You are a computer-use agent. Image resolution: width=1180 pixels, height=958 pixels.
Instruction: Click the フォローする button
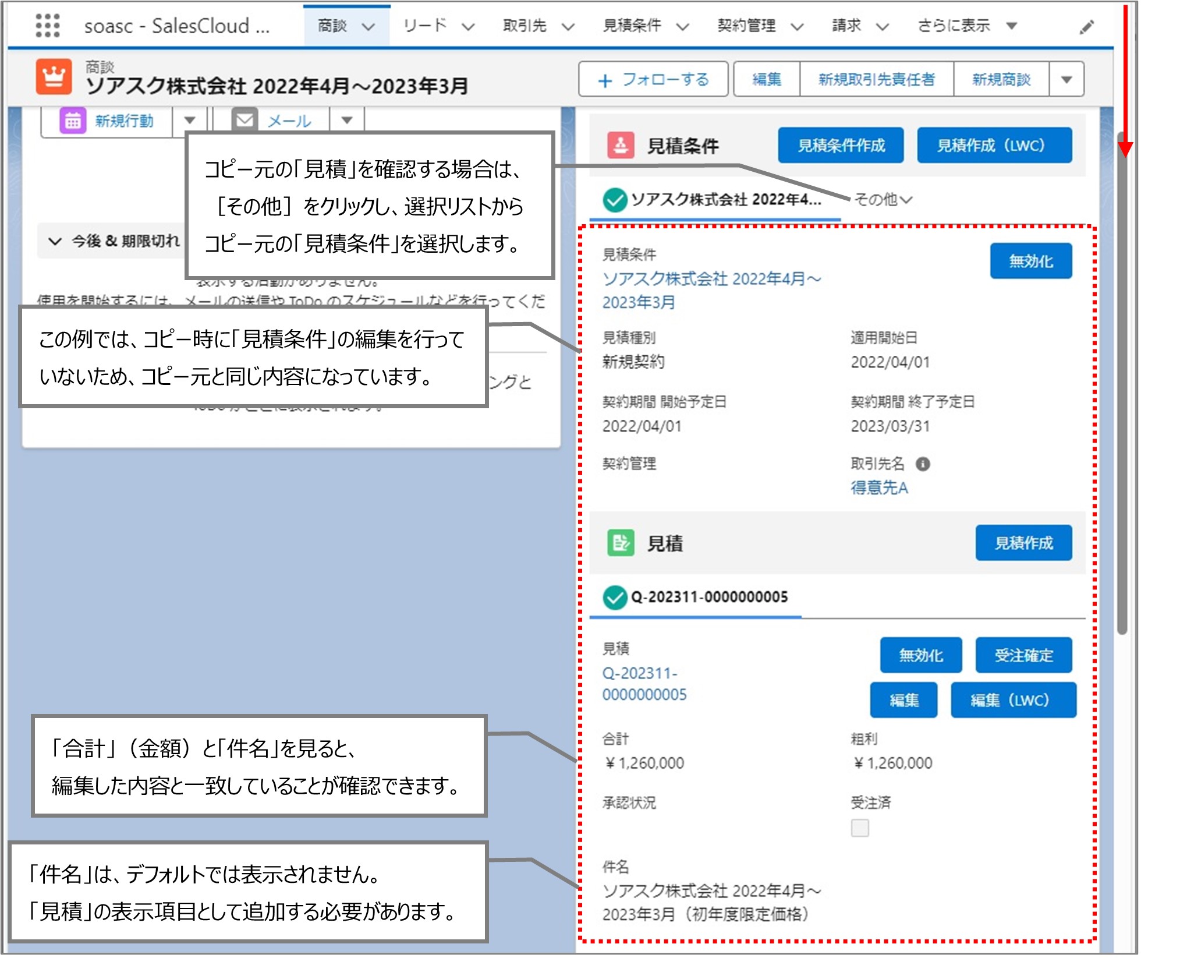pos(653,79)
